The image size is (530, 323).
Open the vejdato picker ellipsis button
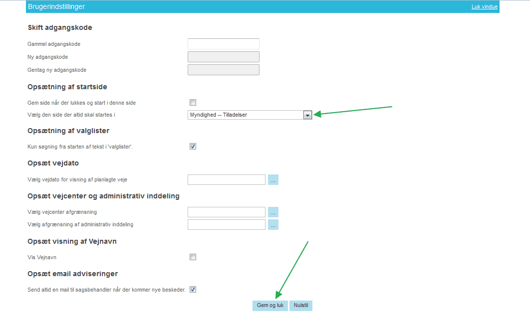273,180
